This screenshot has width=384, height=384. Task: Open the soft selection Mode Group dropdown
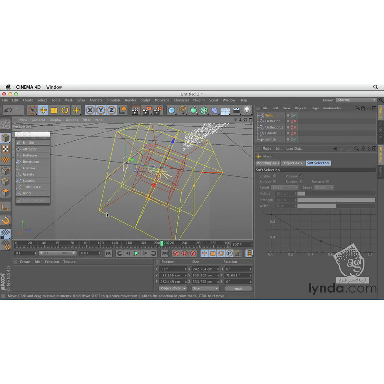click(x=324, y=187)
